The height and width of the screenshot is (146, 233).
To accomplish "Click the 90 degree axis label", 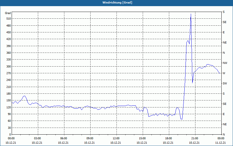I will (9, 114).
